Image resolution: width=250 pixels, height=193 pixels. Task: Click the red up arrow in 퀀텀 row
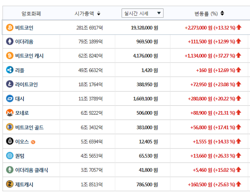point(238,155)
